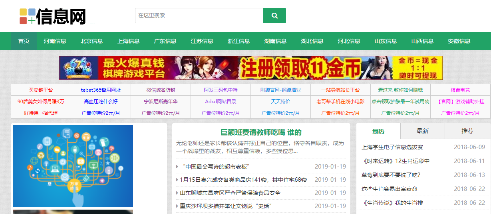Viewport: 491px width, 214px height.
Task: Open article 1月15日嘉兴成交各类商品房141套
Action: click(x=243, y=180)
